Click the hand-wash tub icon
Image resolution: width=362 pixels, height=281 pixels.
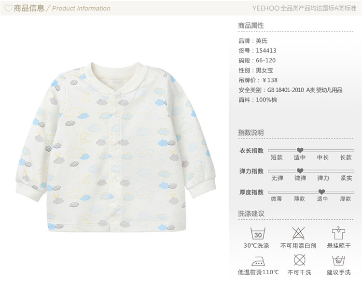click(x=338, y=261)
